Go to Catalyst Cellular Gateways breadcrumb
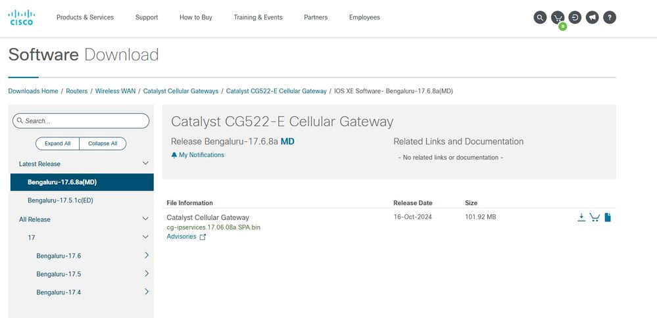Screen dimensions: 657x318 tap(181, 91)
